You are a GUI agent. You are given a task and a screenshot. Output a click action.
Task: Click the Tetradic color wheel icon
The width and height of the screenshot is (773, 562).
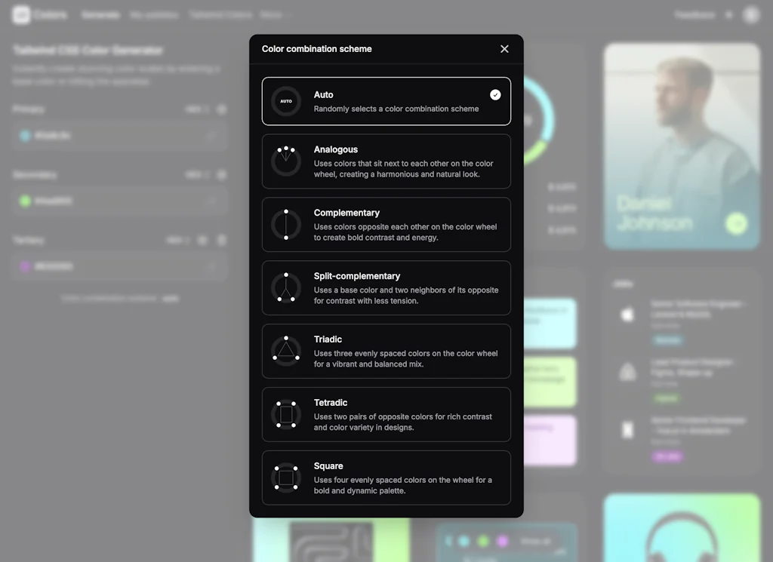tap(286, 414)
